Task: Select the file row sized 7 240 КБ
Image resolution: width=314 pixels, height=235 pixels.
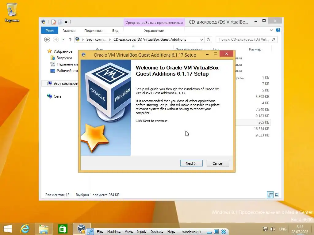Action: [253, 110]
